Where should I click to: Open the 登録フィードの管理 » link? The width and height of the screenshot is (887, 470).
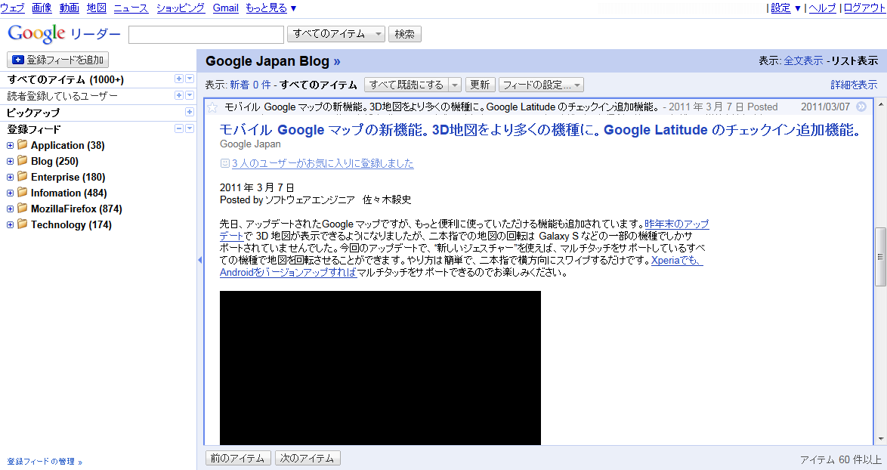coord(45,462)
